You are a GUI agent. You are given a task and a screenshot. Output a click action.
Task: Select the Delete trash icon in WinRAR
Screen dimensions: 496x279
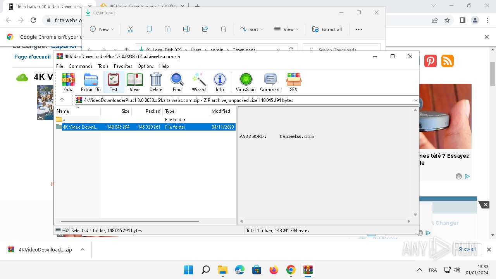pyautogui.click(x=156, y=82)
